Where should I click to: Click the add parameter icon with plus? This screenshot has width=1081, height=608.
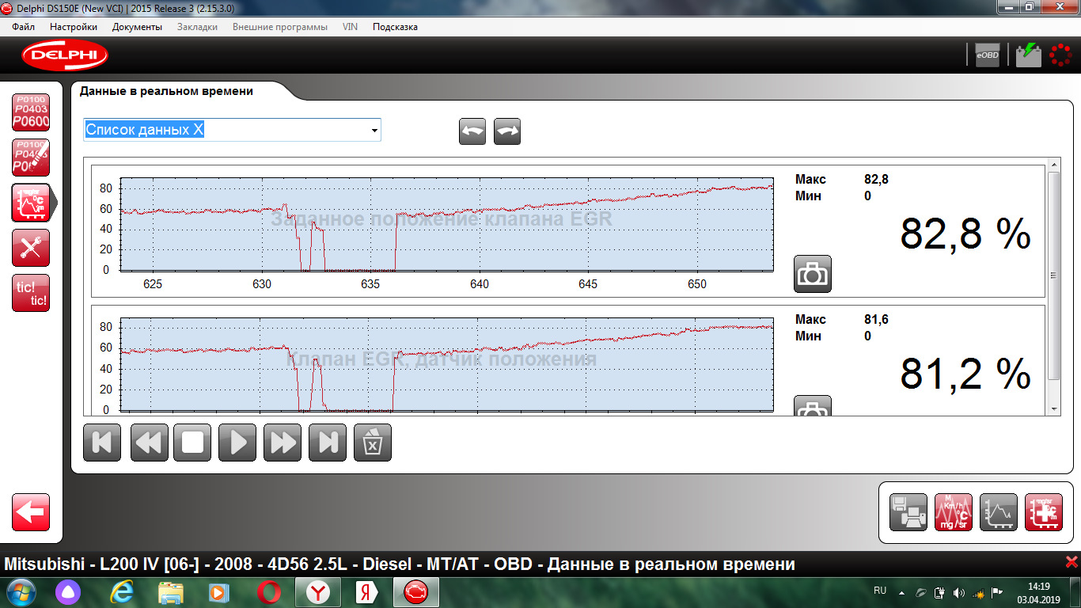click(1044, 511)
